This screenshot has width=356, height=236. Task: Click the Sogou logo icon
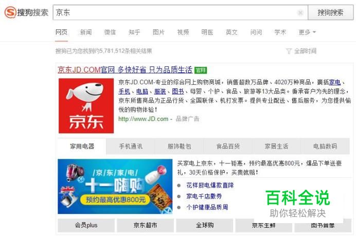tap(10, 12)
